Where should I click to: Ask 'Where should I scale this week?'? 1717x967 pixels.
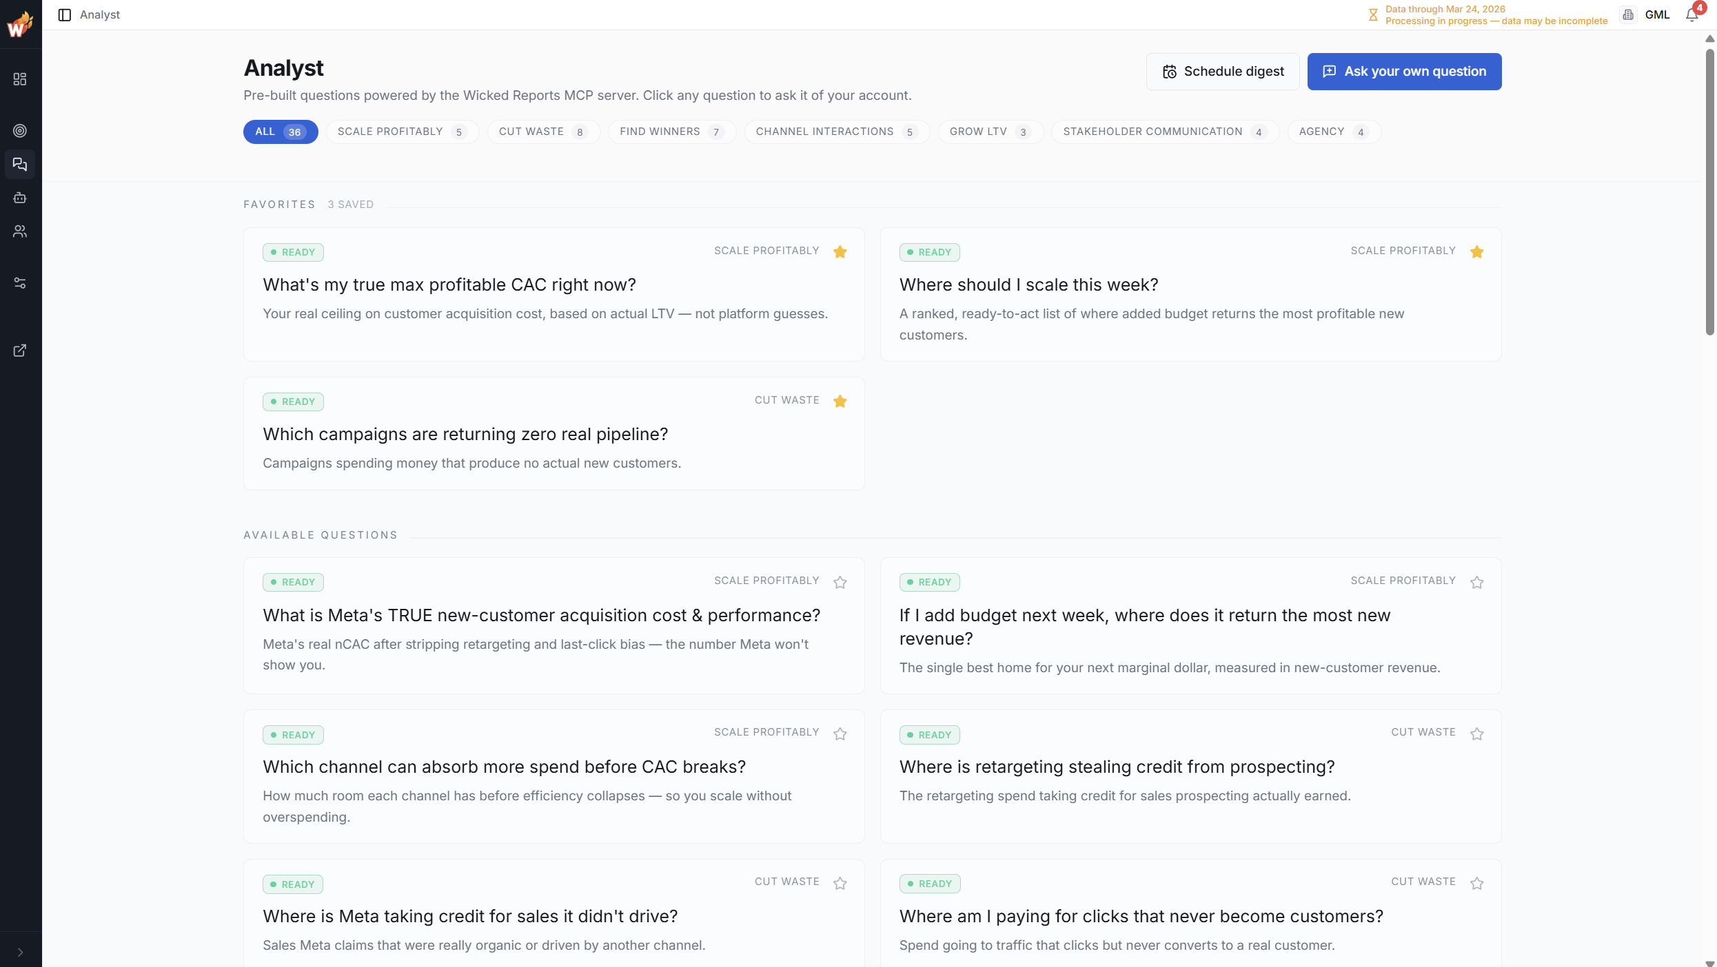(x=1190, y=295)
